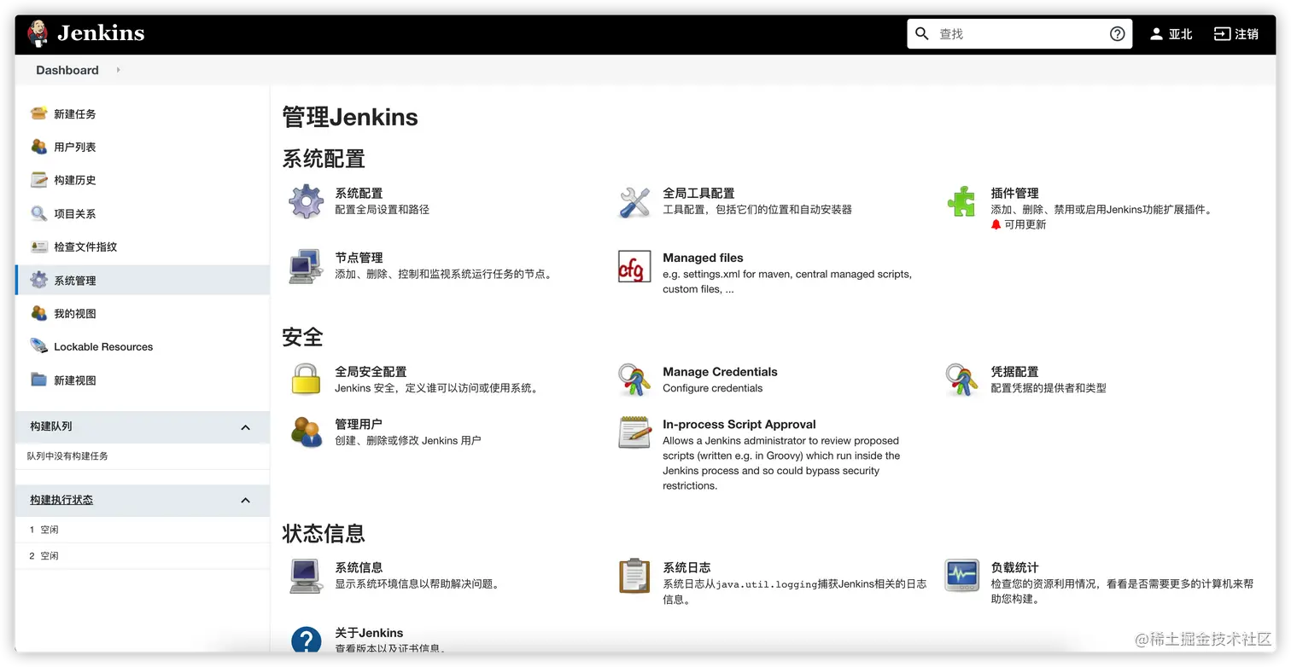The width and height of the screenshot is (1291, 667).
Task: Open the 系统配置 settings link
Action: click(359, 193)
